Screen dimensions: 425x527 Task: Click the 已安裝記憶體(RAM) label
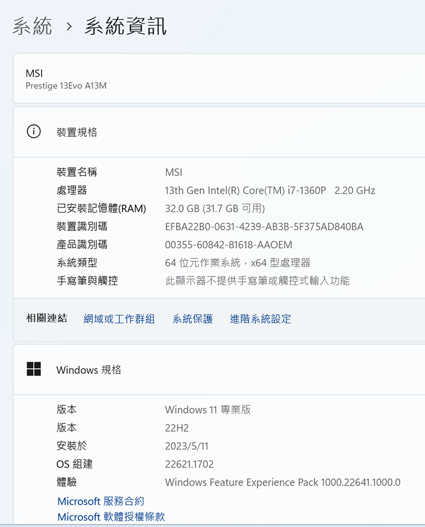click(x=101, y=209)
